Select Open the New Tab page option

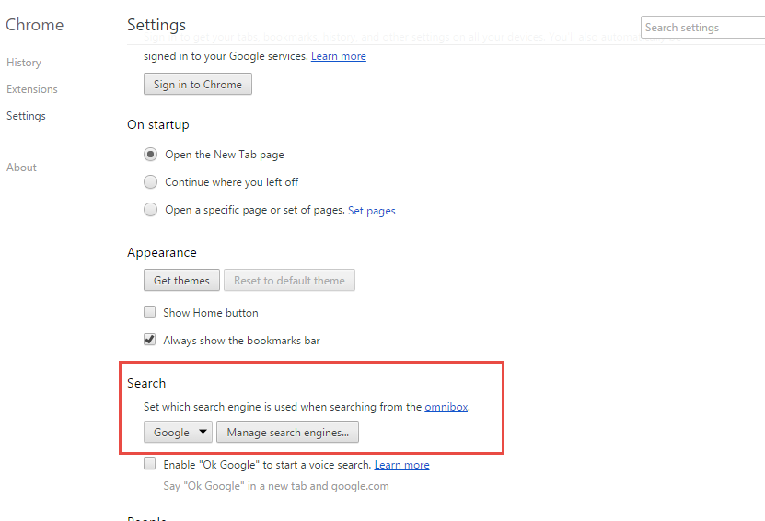[150, 155]
